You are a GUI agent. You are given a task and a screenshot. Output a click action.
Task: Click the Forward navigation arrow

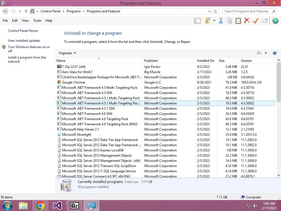(x=13, y=11)
